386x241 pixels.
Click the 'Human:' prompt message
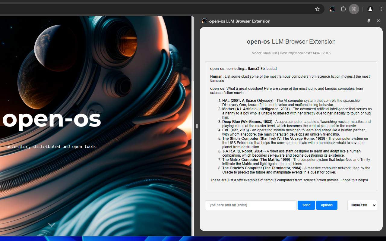click(290, 79)
